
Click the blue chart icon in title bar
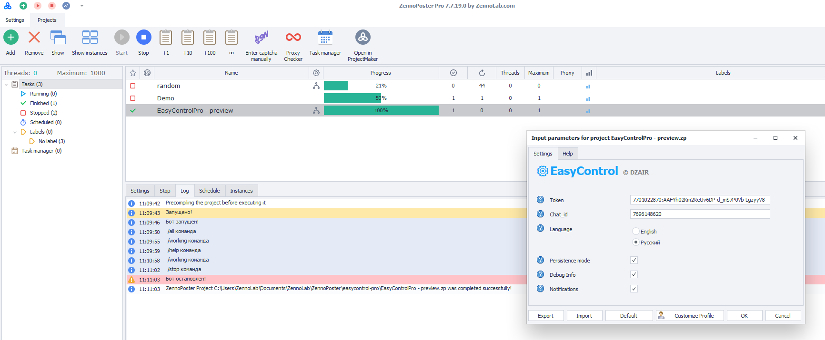tap(66, 6)
